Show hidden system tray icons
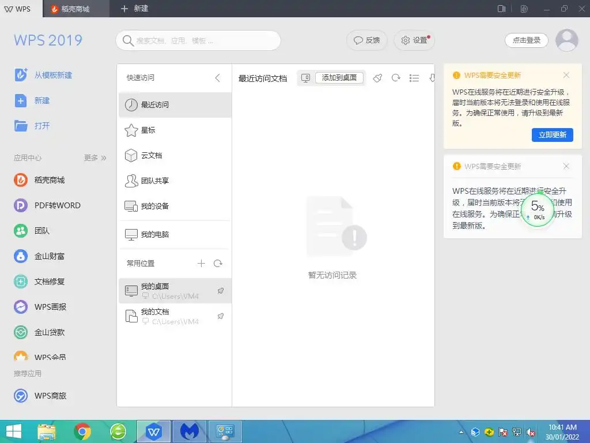This screenshot has width=590, height=443. [x=461, y=432]
